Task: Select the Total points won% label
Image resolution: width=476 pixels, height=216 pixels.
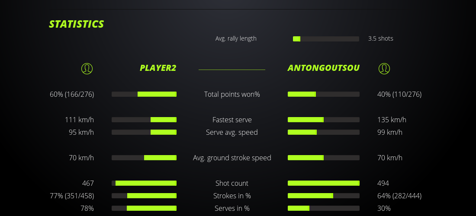Action: (232, 94)
